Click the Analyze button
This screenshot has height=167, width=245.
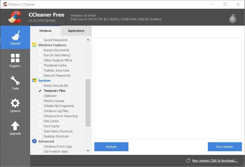click(x=111, y=147)
